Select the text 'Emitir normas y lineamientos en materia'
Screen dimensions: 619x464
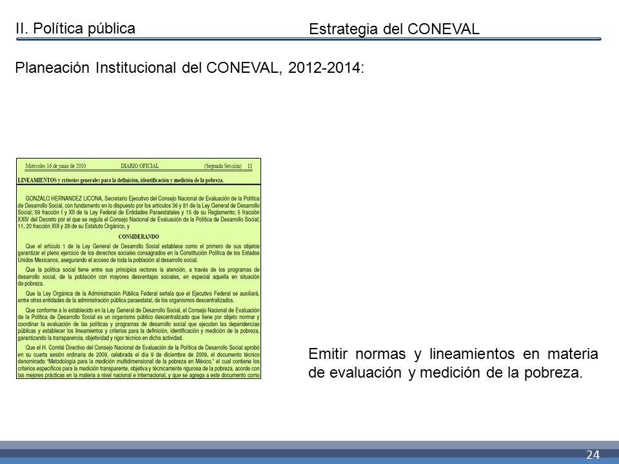click(453, 354)
